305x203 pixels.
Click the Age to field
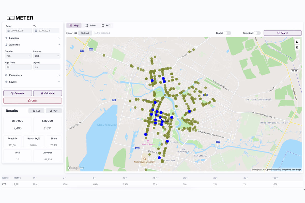pos(47,67)
